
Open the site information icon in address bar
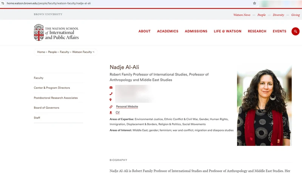coord(3,3)
